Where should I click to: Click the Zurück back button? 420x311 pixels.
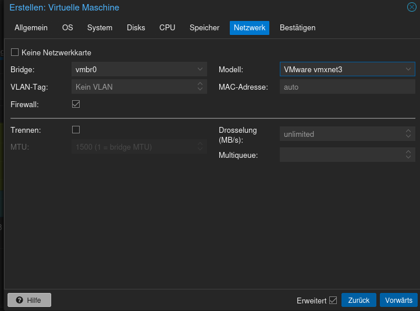click(358, 300)
